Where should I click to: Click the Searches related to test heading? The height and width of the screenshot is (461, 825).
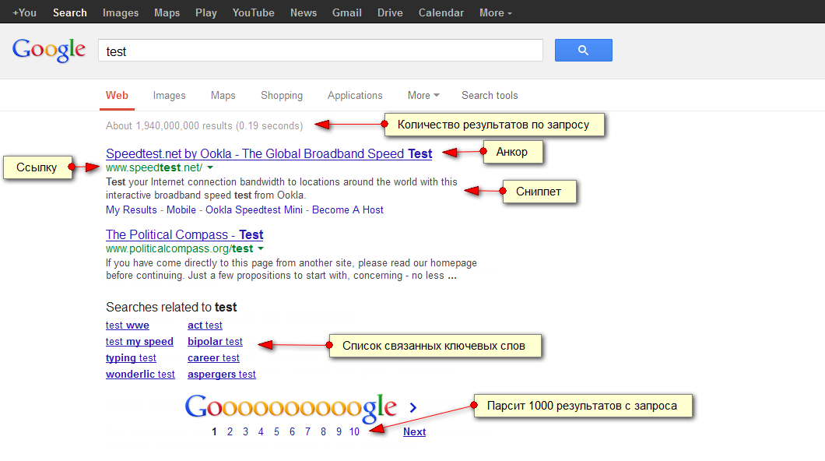171,308
